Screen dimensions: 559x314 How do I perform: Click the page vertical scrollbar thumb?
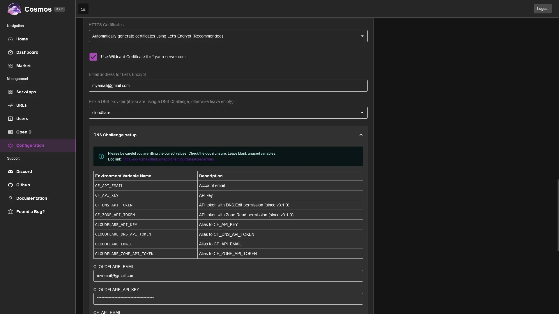(558, 215)
